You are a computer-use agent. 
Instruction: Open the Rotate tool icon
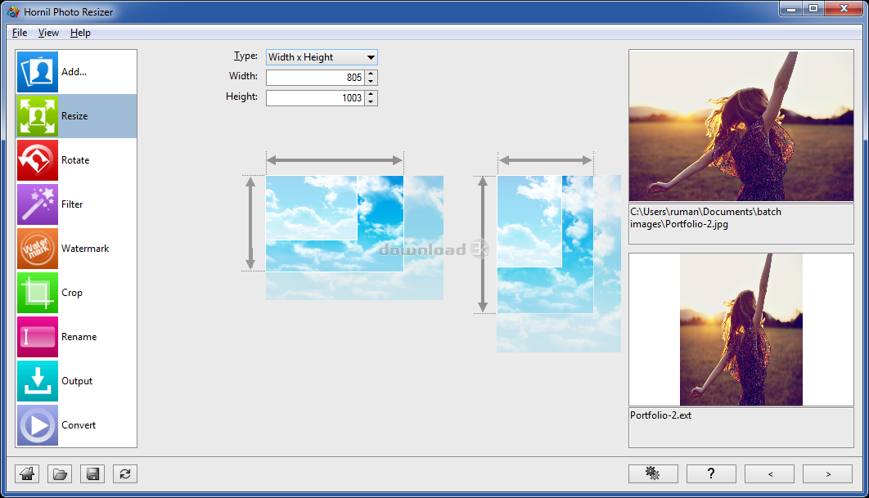(37, 160)
